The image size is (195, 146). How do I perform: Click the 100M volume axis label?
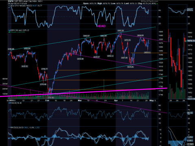(5, 94)
